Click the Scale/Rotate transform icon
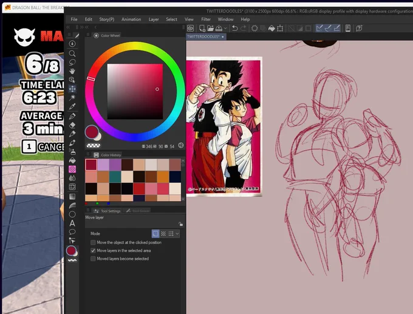 [x=280, y=28]
